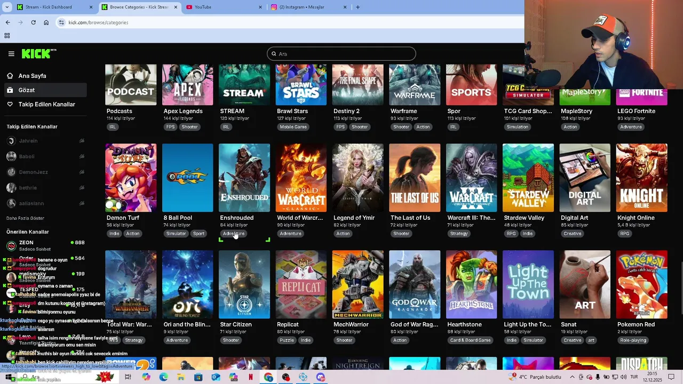Image resolution: width=683 pixels, height=384 pixels.
Task: Open the MechWarrior cover image
Action: 358,284
